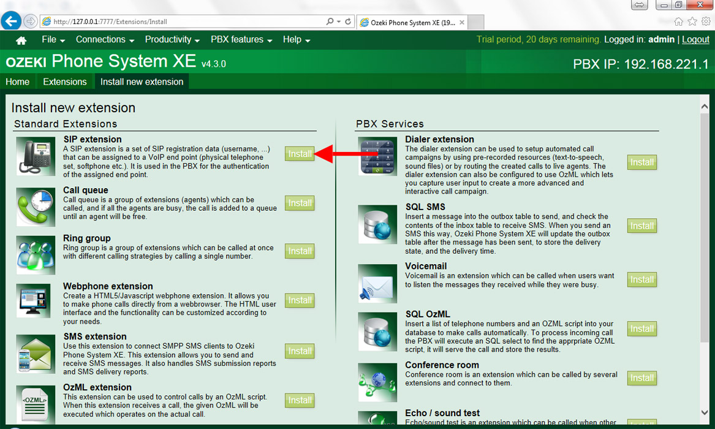Expand the Productivity menu
The width and height of the screenshot is (715, 429).
tap(172, 40)
